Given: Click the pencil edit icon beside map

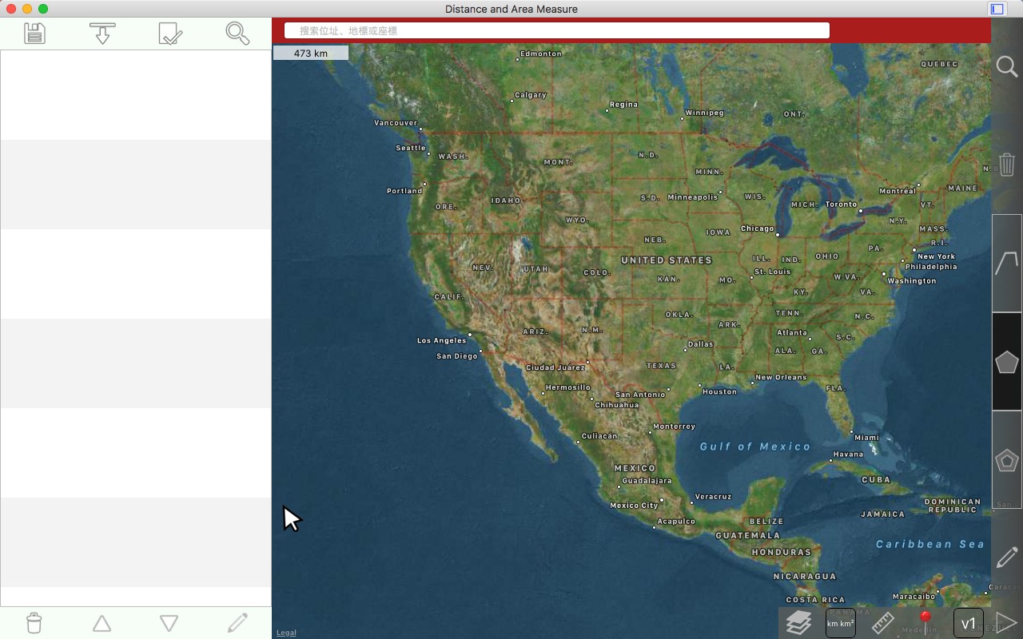Looking at the screenshot, I should click(1006, 557).
